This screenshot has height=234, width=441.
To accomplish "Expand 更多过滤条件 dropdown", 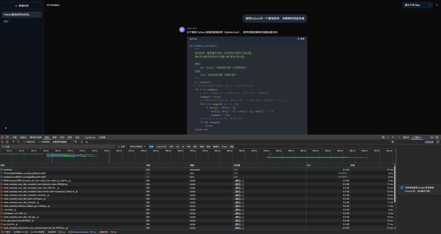I will pos(138,147).
